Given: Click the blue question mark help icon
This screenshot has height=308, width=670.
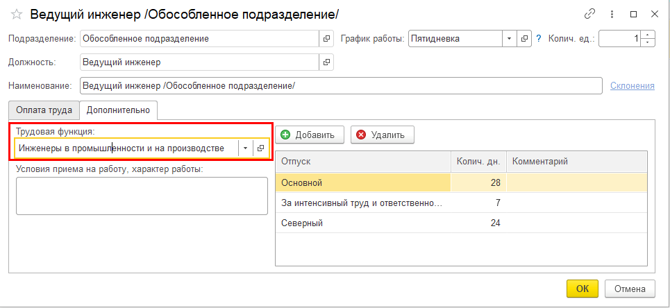Looking at the screenshot, I should pyautogui.click(x=538, y=39).
